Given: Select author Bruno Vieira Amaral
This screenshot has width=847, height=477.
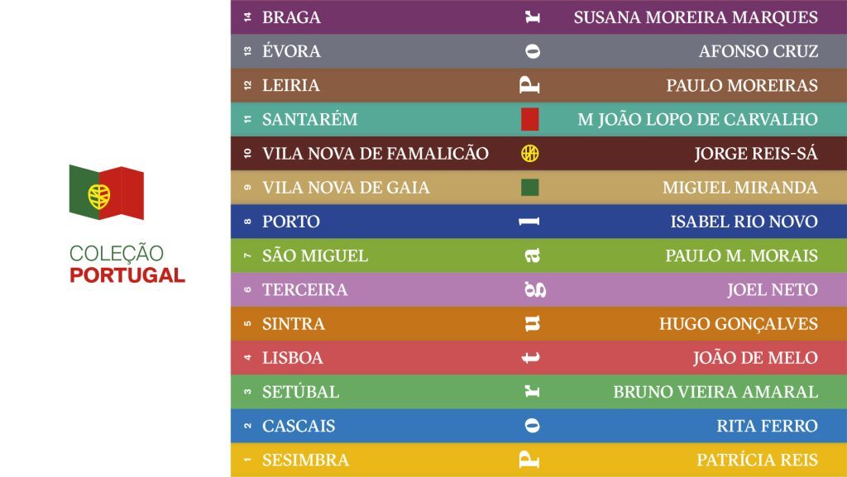Looking at the screenshot, I should point(715,392).
